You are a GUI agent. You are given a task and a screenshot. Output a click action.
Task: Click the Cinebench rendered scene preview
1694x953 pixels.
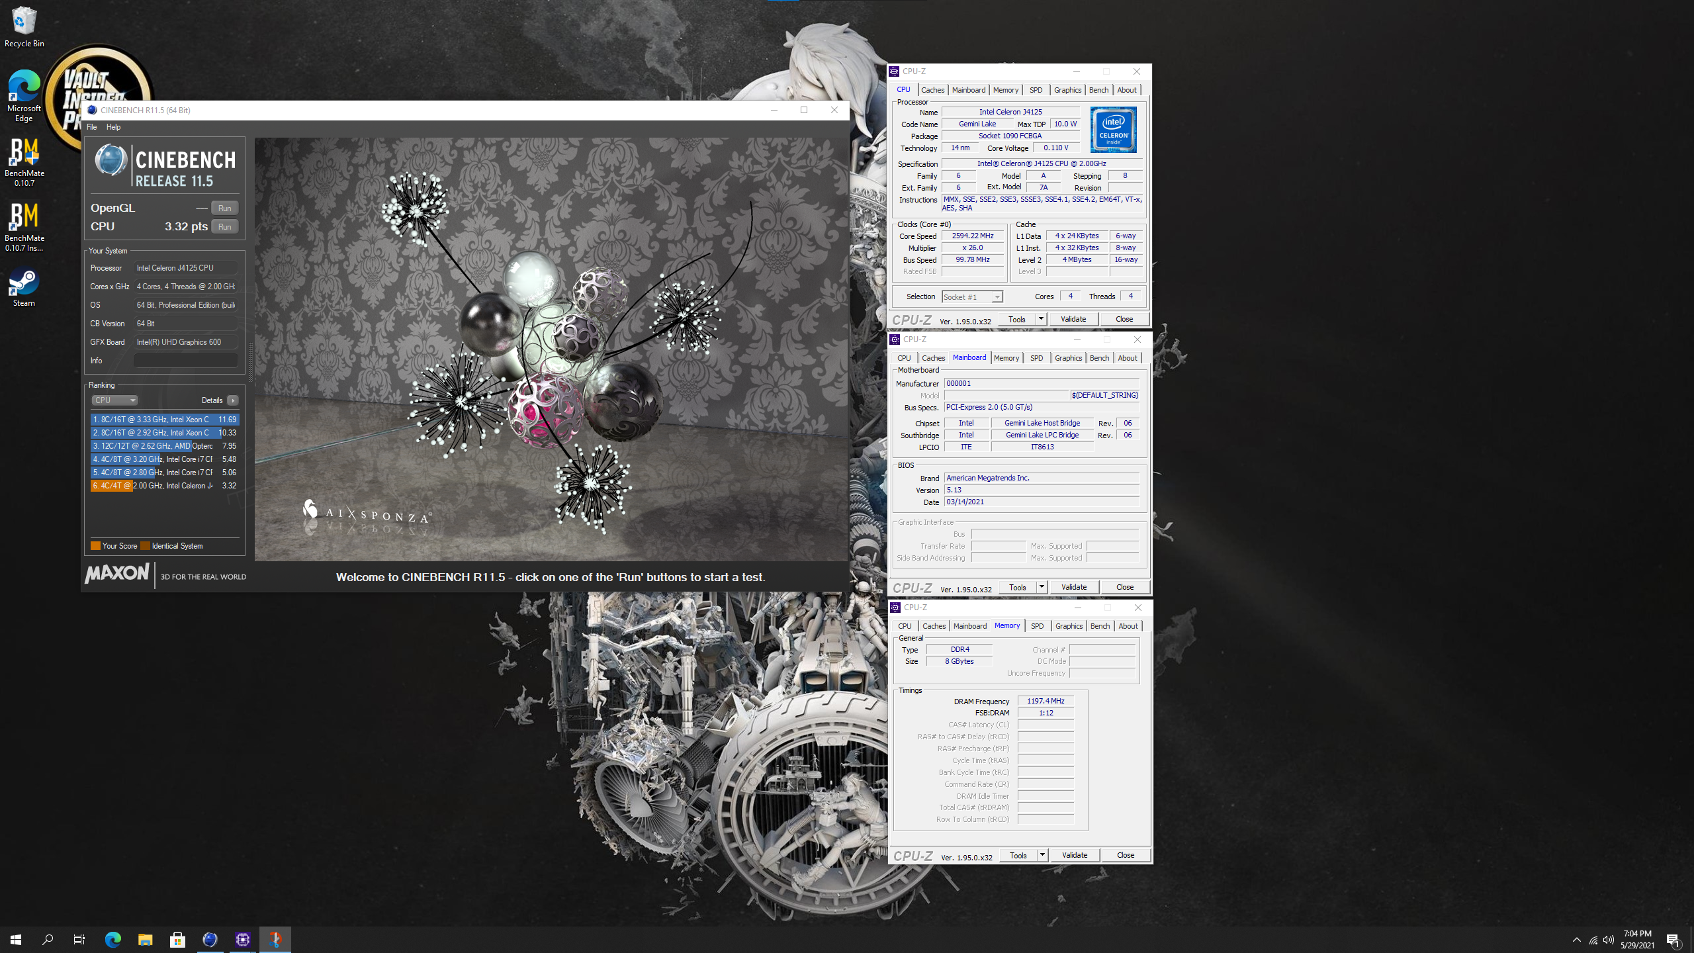click(x=552, y=349)
